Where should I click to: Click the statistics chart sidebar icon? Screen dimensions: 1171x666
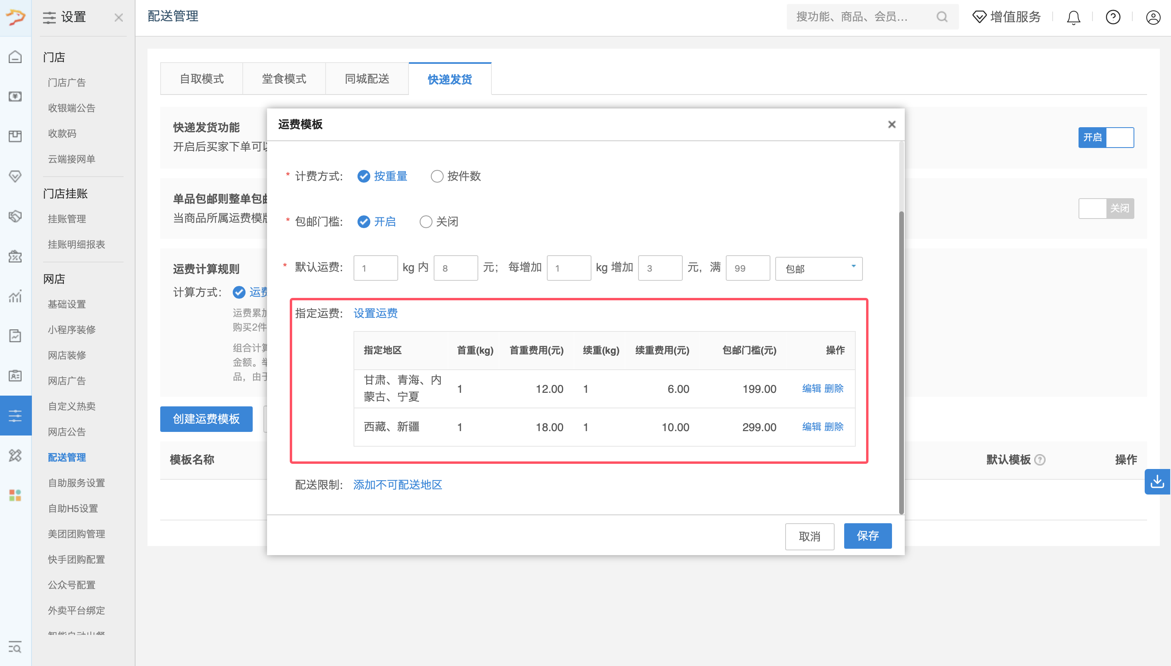click(15, 296)
